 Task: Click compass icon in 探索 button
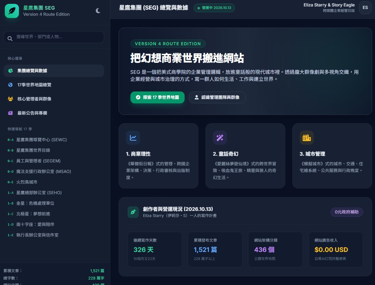coord(138,98)
